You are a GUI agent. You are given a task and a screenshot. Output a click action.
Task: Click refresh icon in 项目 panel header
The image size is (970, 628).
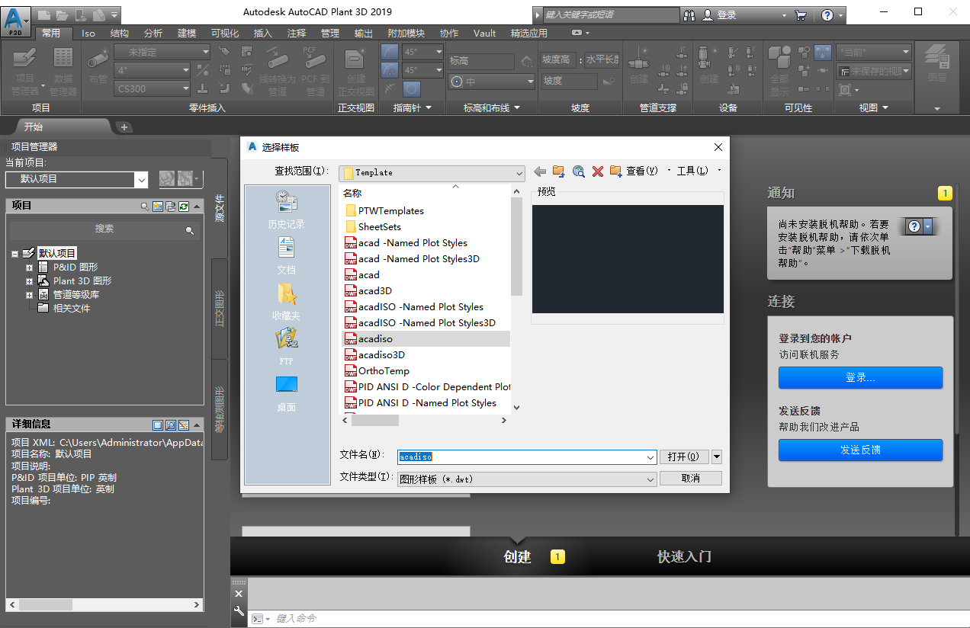pyautogui.click(x=183, y=206)
